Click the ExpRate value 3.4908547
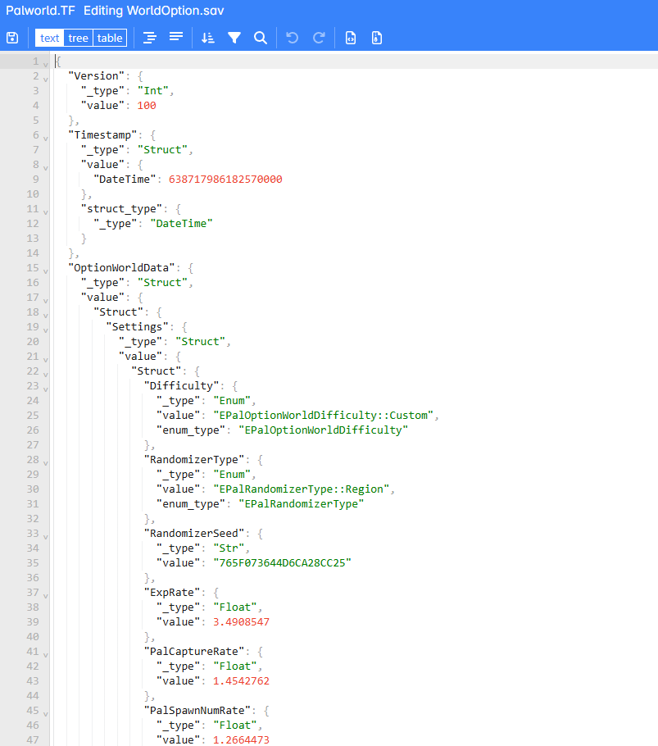Image resolution: width=658 pixels, height=746 pixels. coord(241,622)
